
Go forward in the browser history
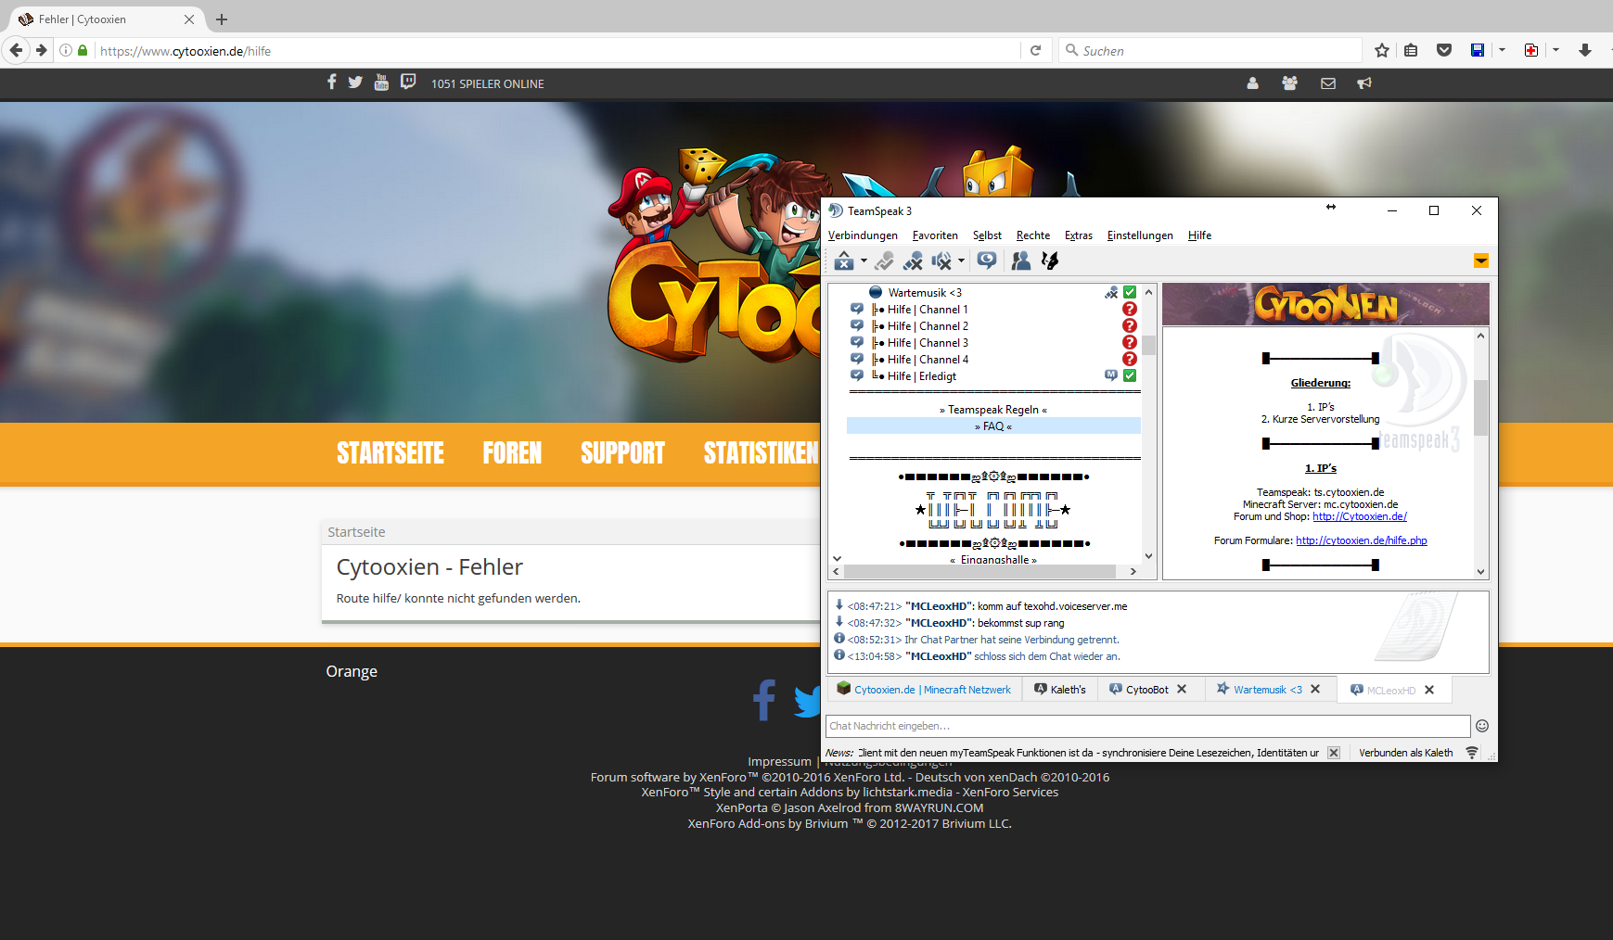click(x=42, y=50)
